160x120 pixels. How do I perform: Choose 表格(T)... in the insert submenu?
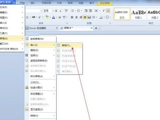69,45
